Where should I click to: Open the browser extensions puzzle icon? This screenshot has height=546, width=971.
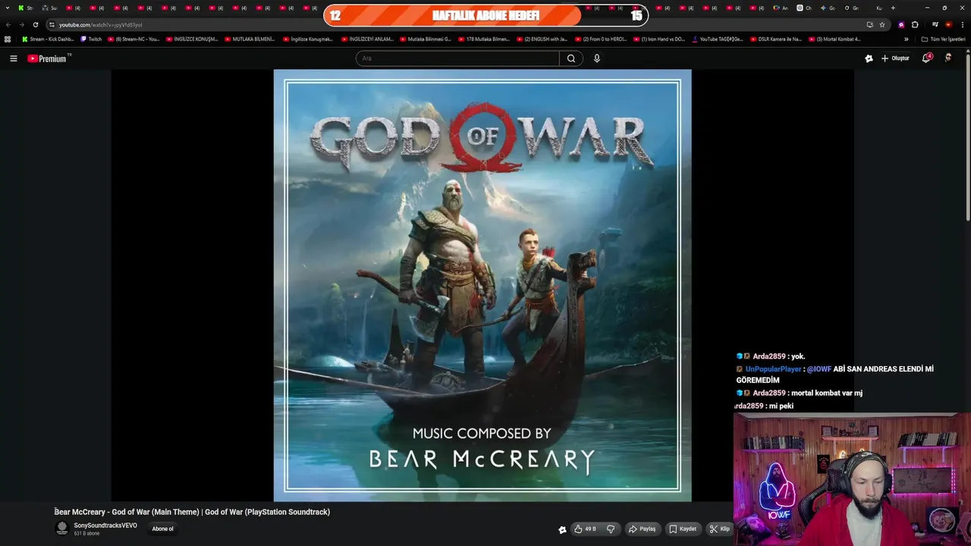click(915, 24)
